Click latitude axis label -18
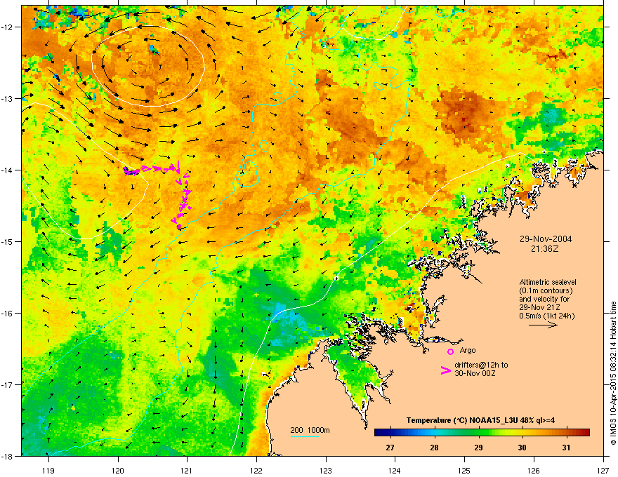The image size is (618, 477). pos(7,456)
